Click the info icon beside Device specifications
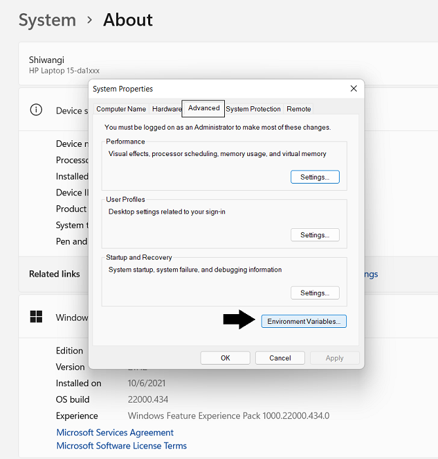Screen dimensions: 438x459 (37, 110)
